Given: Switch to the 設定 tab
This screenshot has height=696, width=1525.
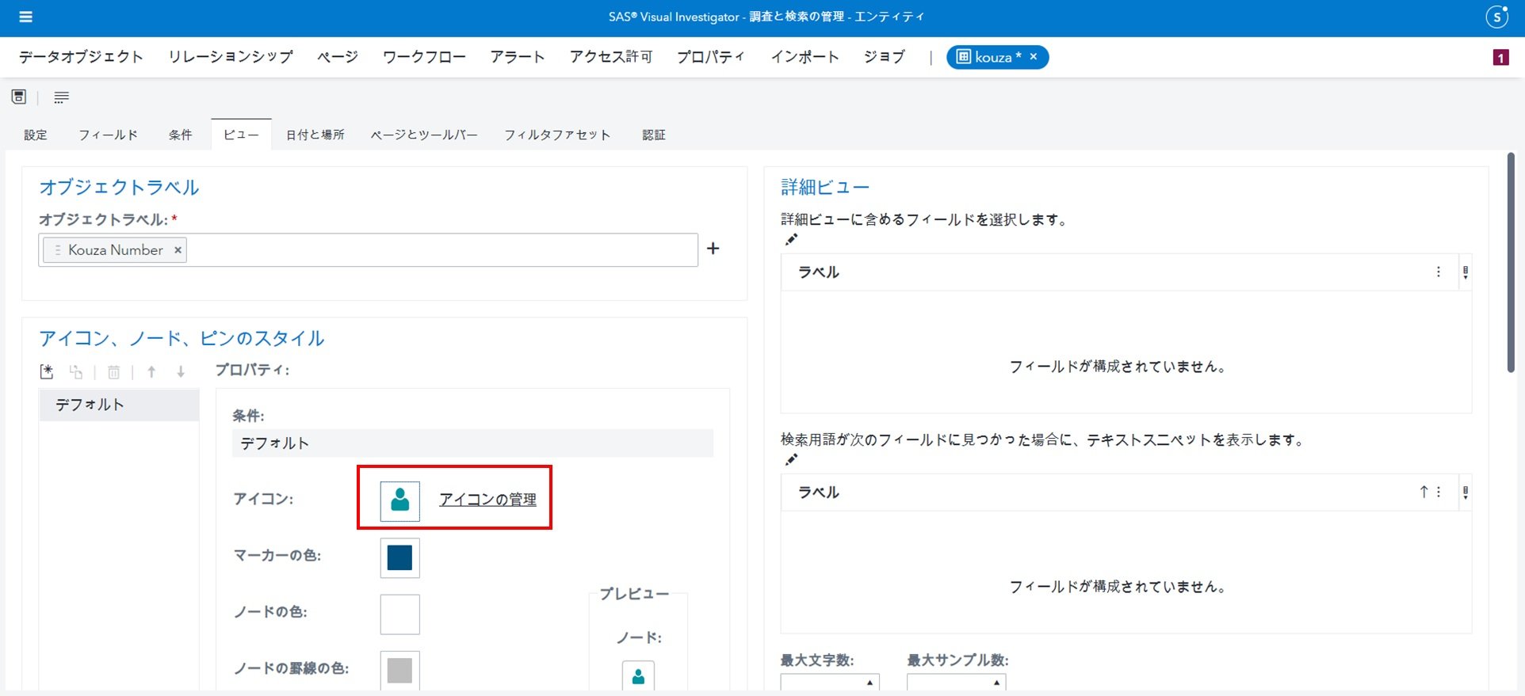Looking at the screenshot, I should tap(36, 135).
